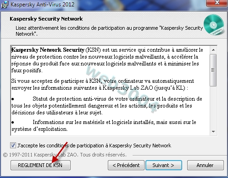The height and width of the screenshot is (178, 228).
Task: Click the green CD disc icon
Action: point(214,25)
